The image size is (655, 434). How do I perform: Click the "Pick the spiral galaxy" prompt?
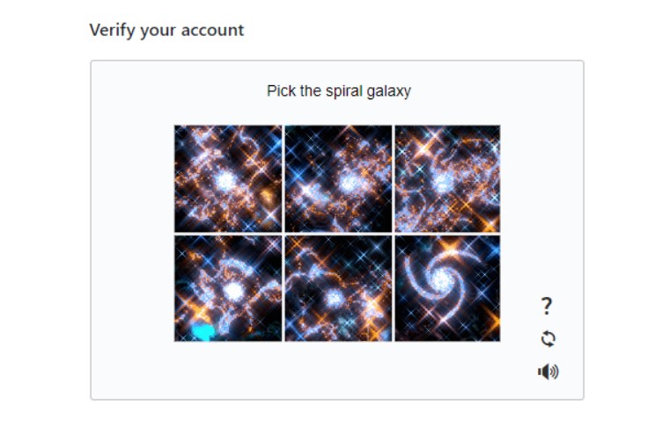pyautogui.click(x=338, y=90)
